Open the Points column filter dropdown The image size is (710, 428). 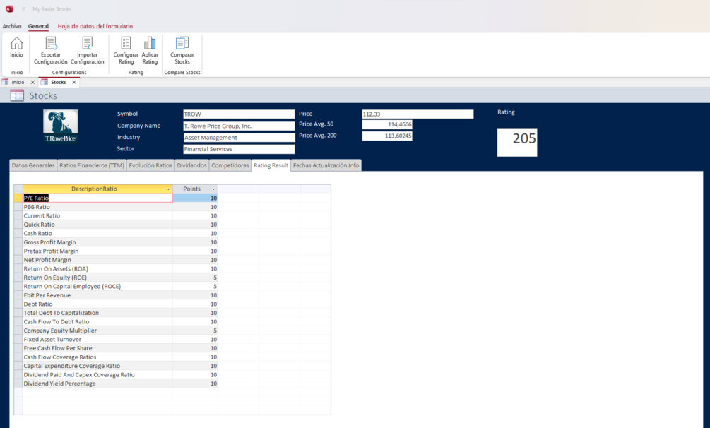(213, 189)
